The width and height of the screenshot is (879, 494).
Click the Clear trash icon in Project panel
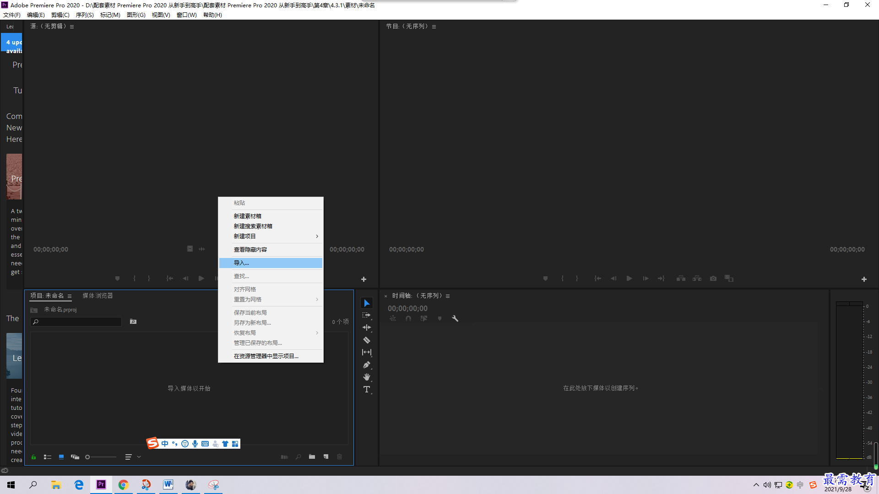[x=340, y=456]
